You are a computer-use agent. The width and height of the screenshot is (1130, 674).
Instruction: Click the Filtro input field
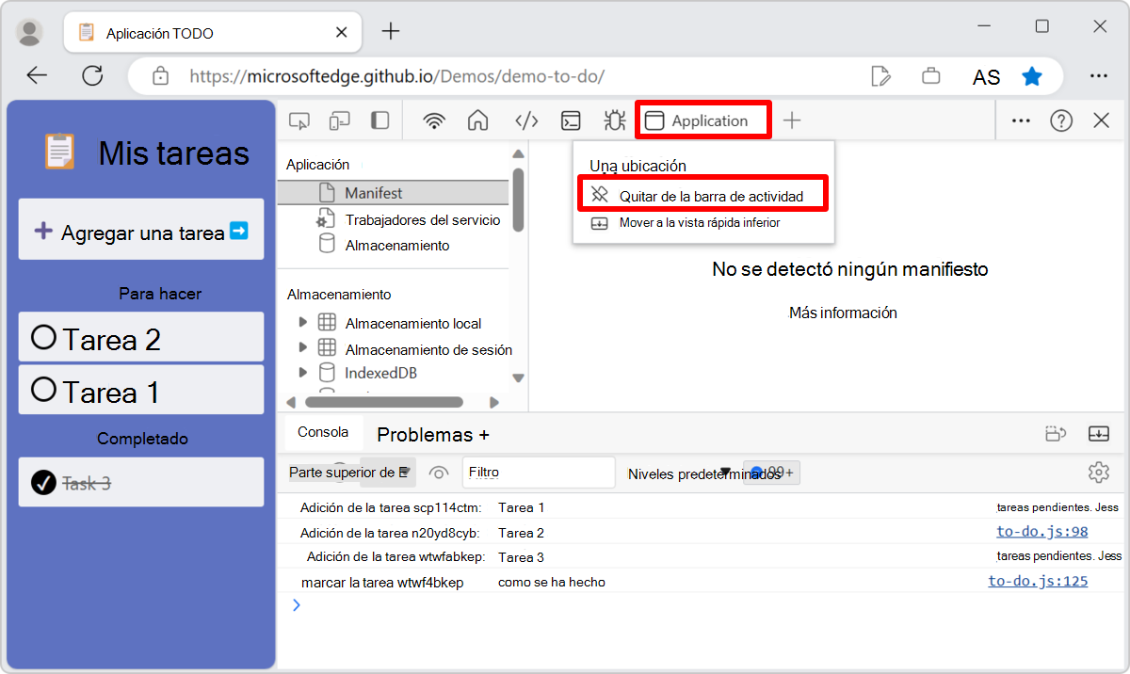(539, 473)
